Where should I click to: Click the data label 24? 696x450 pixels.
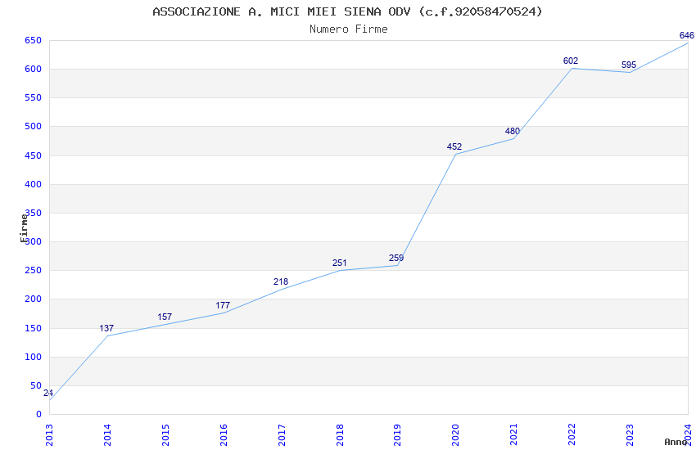48,393
